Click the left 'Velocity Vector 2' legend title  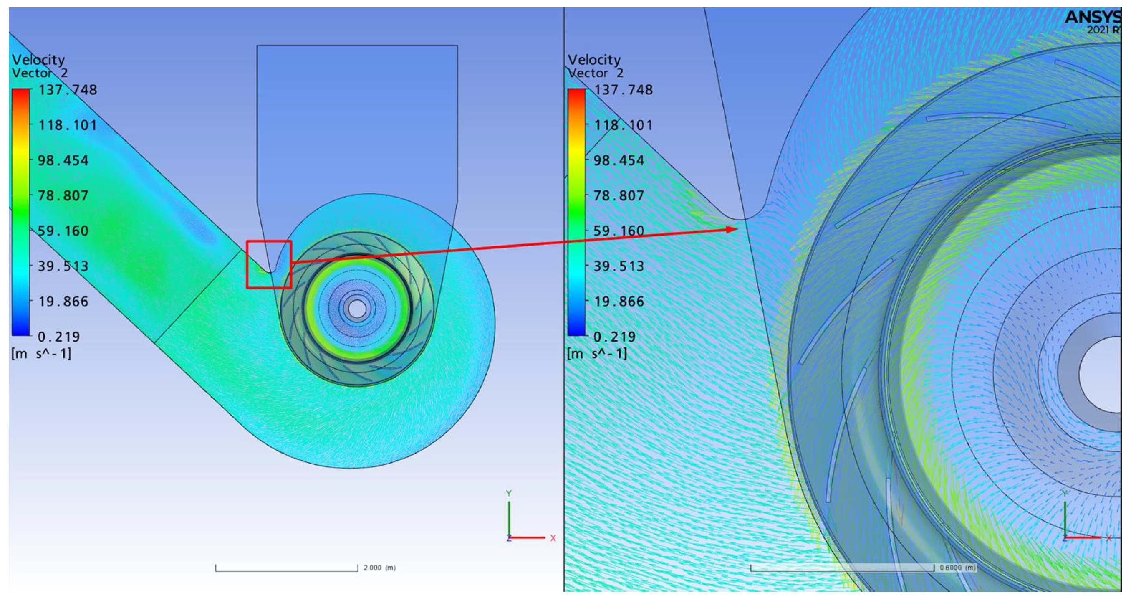[x=39, y=66]
